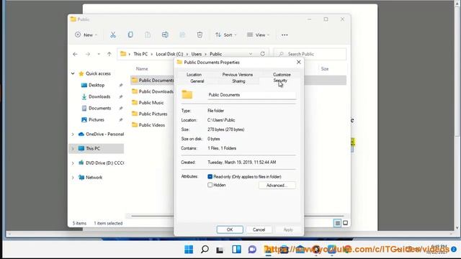The height and width of the screenshot is (259, 461).
Task: Click Users in the address path
Action: pyautogui.click(x=197, y=54)
